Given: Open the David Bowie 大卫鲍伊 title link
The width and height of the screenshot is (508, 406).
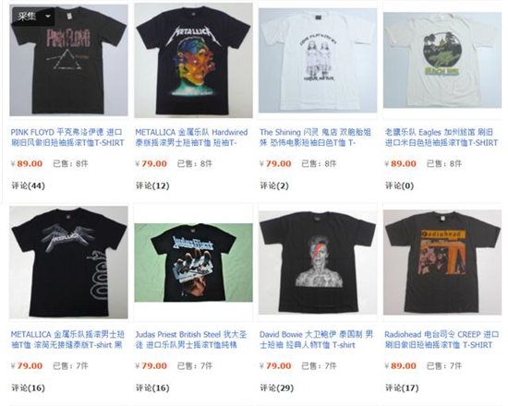Looking at the screenshot, I should [316, 340].
